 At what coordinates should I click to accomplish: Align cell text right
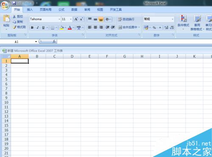click(x=101, y=27)
